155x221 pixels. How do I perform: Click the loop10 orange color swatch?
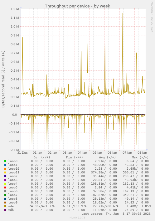[x=5, y=169]
